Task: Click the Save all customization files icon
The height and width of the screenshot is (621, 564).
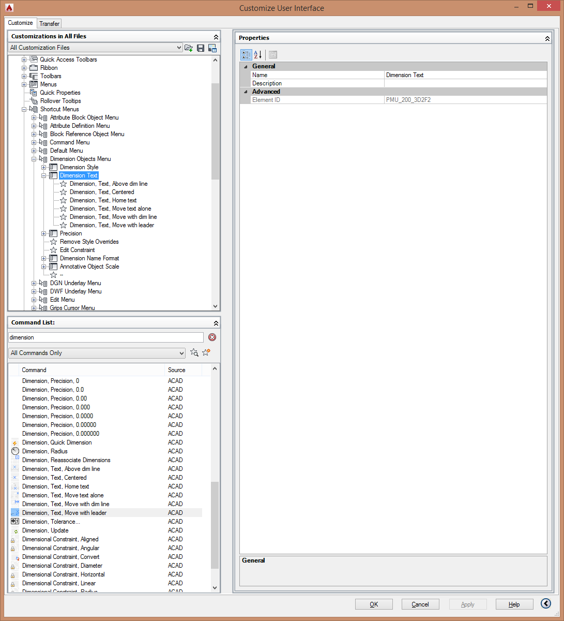Action: tap(201, 48)
